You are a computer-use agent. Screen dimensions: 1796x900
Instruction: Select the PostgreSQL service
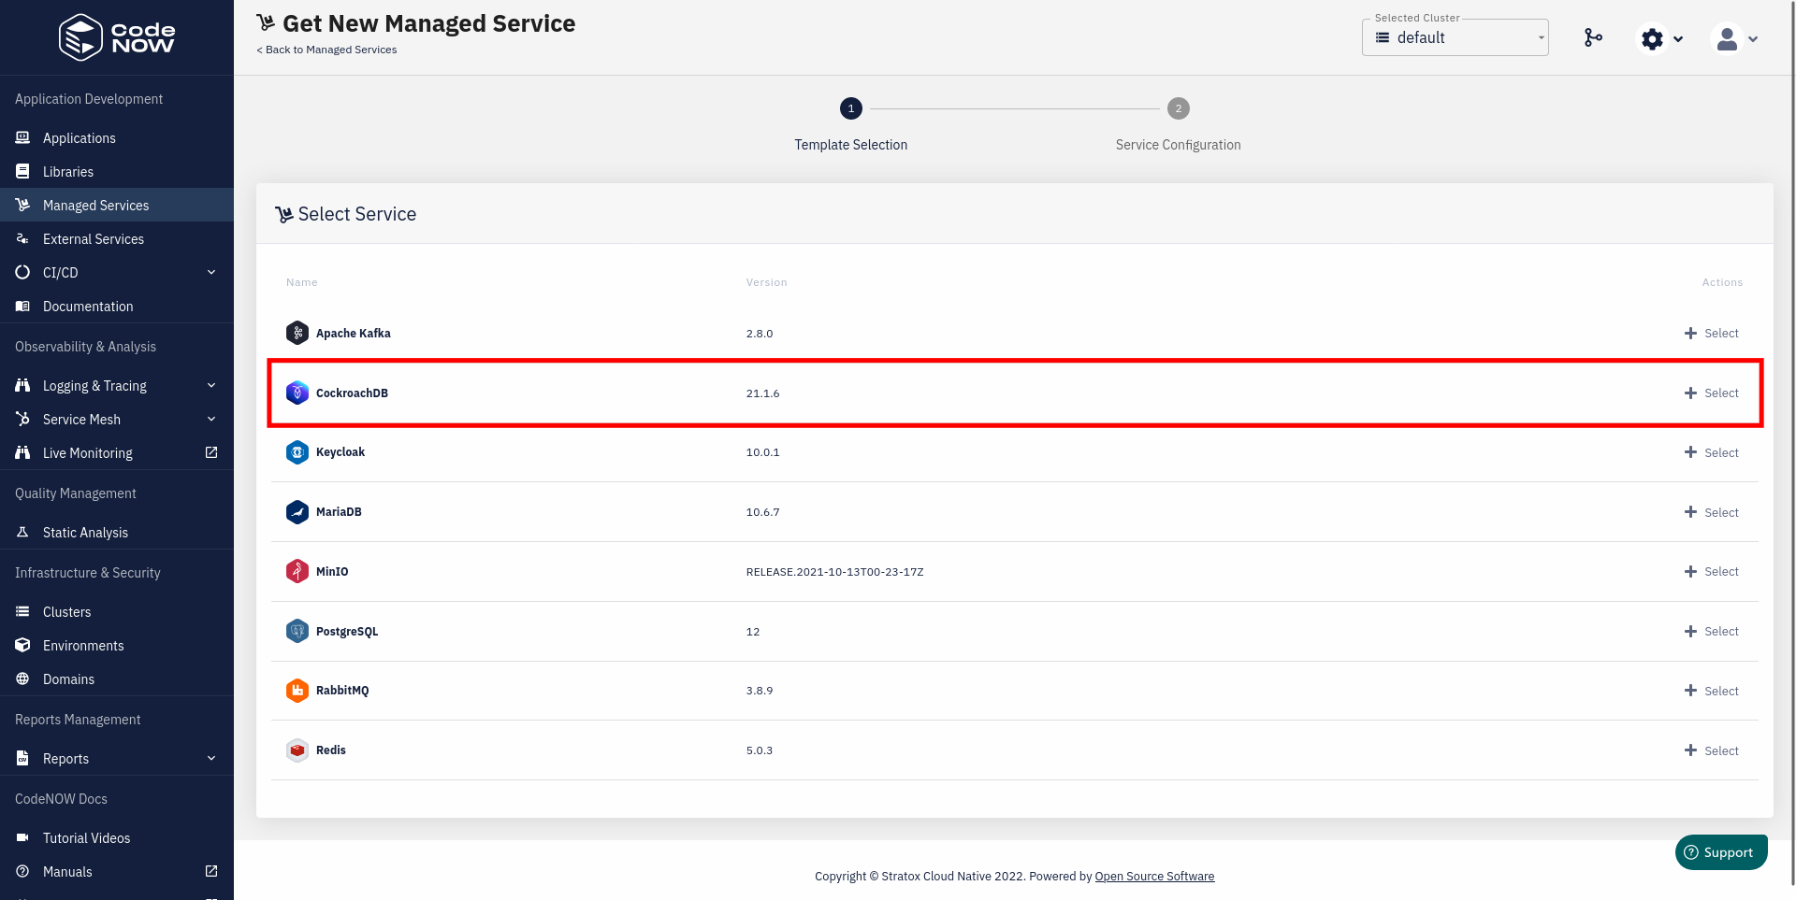[1711, 632]
